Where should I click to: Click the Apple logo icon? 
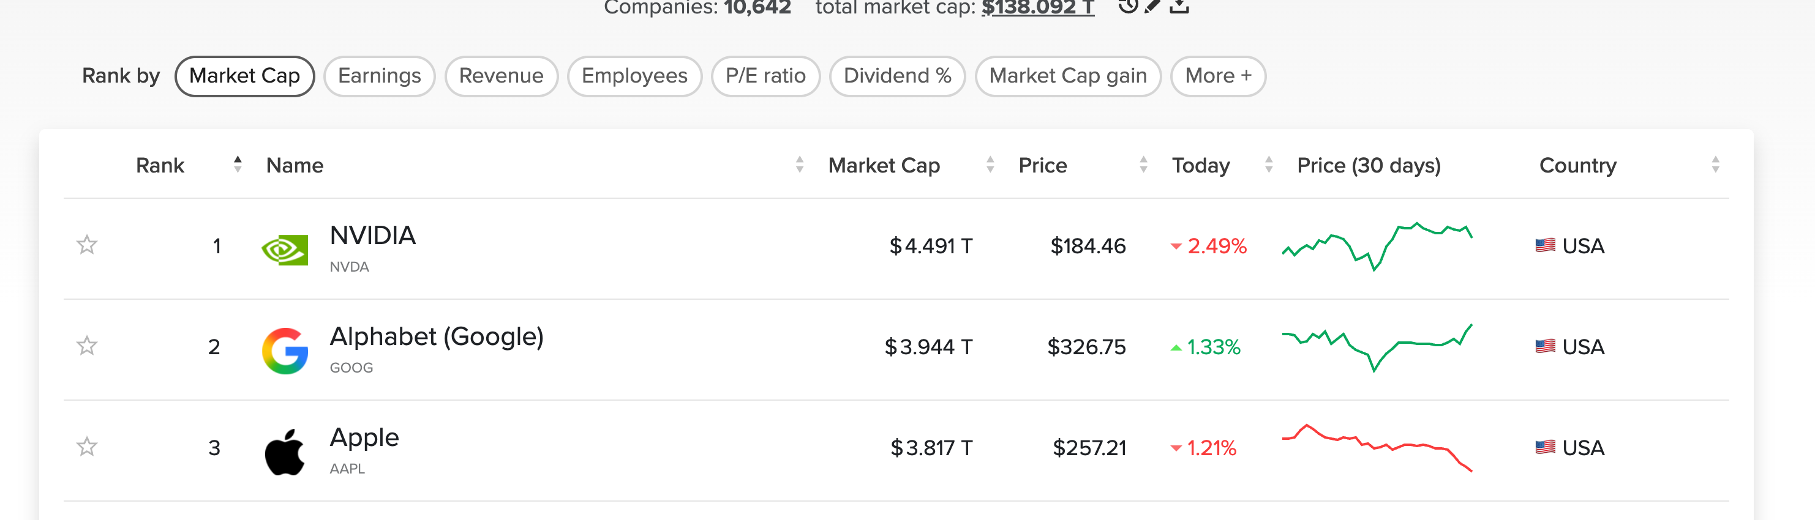coord(285,451)
